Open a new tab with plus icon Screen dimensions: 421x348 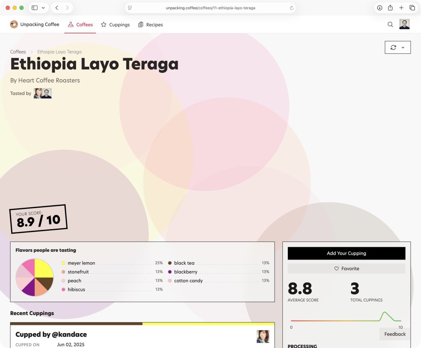tap(401, 8)
